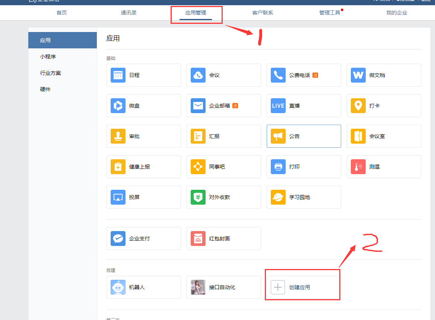
Task: Click the 对外收款 app name text
Action: click(x=219, y=197)
